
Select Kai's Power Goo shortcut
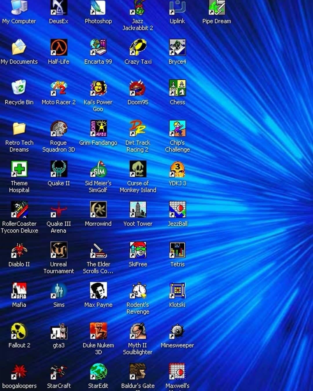point(98,88)
